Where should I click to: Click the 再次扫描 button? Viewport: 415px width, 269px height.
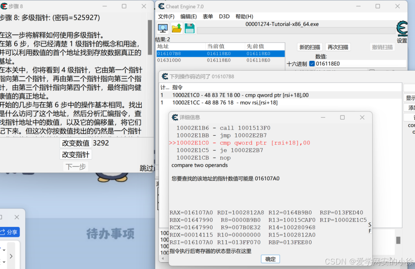(338, 47)
